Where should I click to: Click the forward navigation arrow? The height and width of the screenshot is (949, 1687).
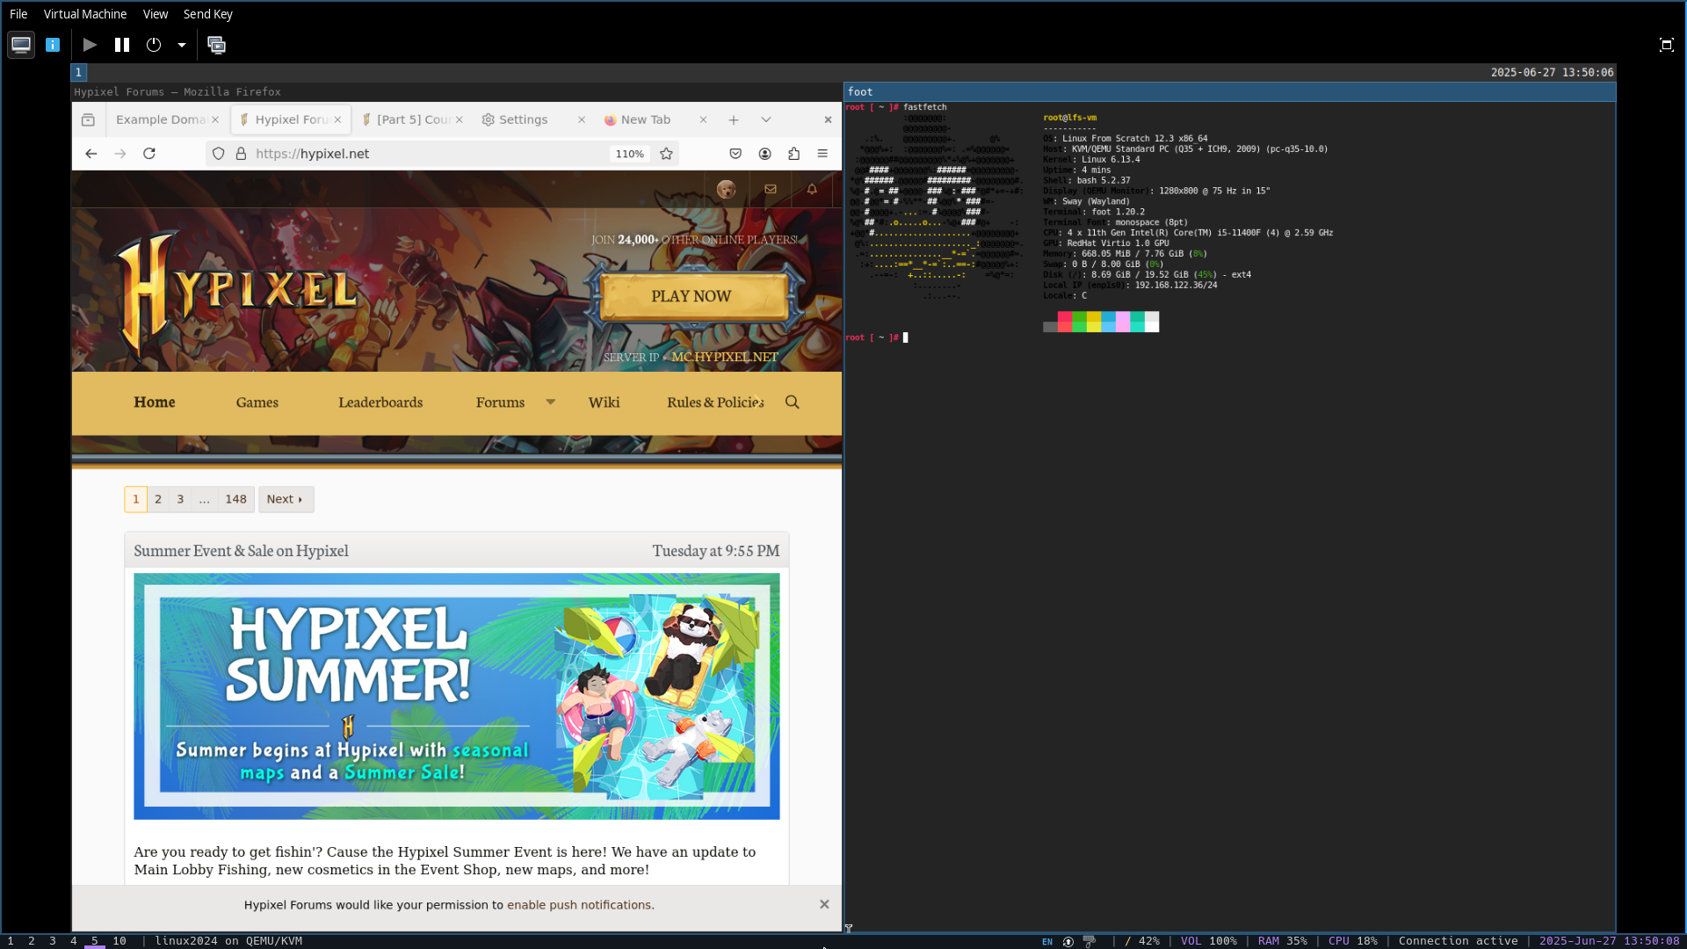tap(120, 154)
